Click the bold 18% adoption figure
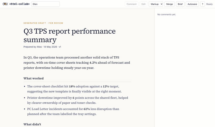This screenshot has width=215, height=127. (x=72, y=86)
